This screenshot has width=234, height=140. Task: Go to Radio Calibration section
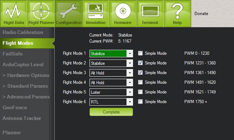point(23,32)
